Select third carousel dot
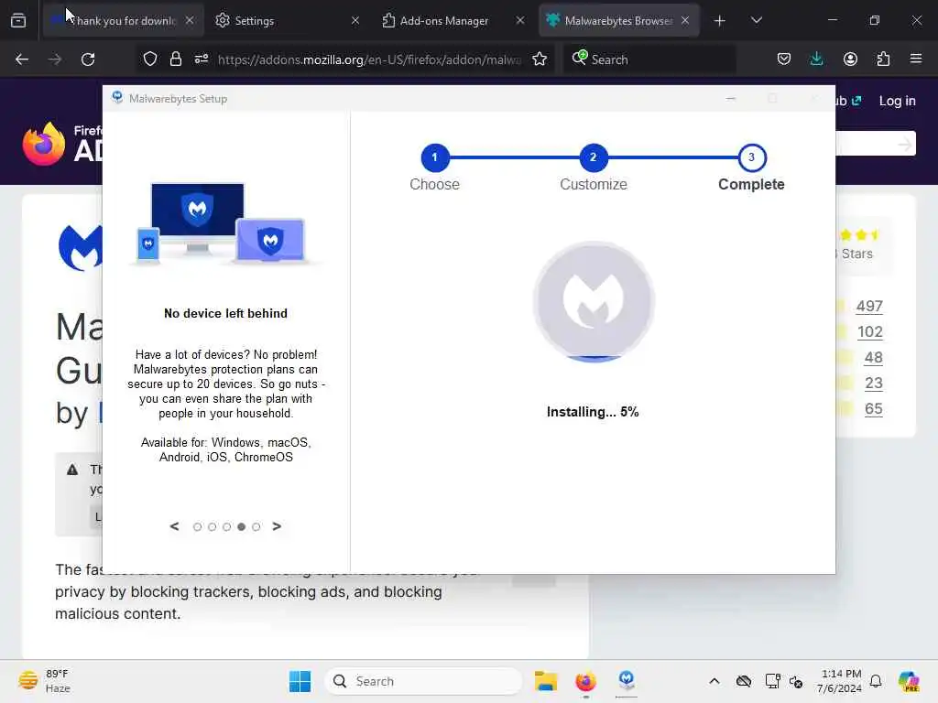The height and width of the screenshot is (703, 938). tap(227, 526)
